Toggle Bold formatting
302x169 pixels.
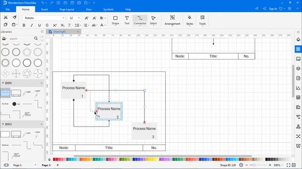point(24,25)
